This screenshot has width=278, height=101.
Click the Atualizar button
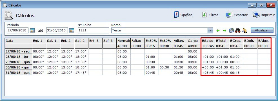(x=262, y=30)
